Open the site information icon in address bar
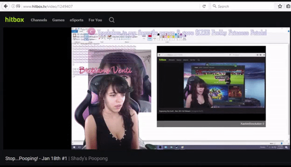Image resolution: width=291 pixels, height=167 pixels. click(x=14, y=6)
